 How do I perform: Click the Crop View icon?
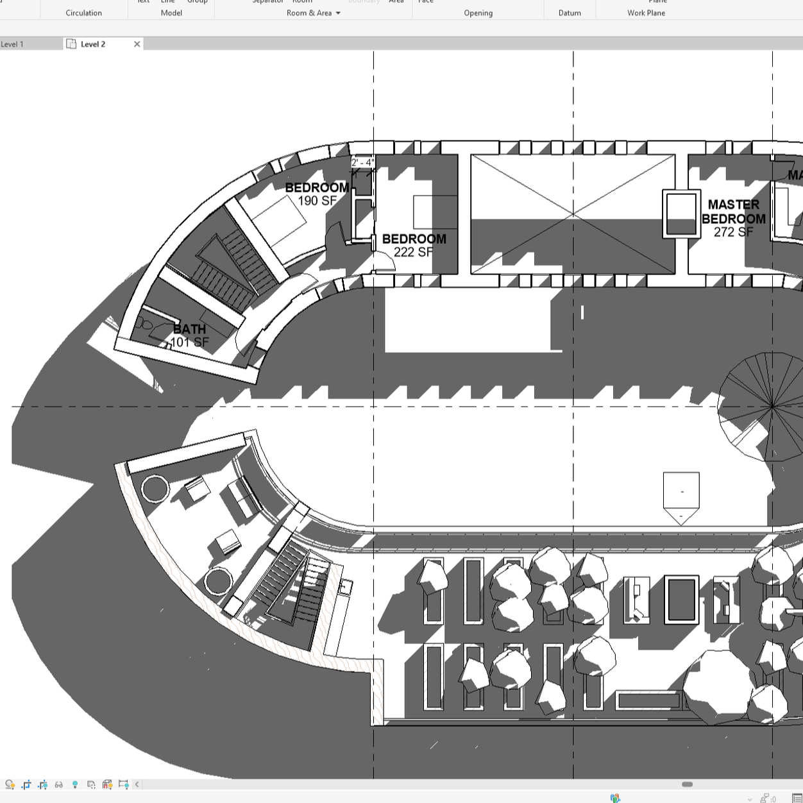tap(26, 784)
